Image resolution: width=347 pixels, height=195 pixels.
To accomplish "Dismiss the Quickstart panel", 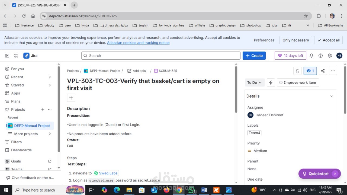I will click(335, 174).
